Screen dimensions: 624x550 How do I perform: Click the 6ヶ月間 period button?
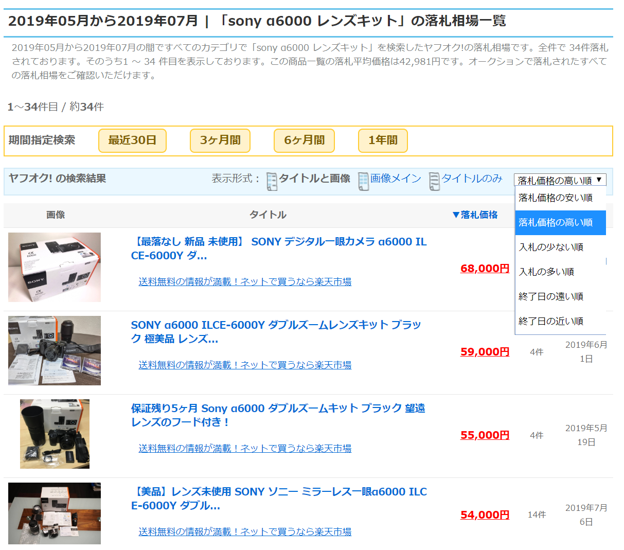click(304, 140)
